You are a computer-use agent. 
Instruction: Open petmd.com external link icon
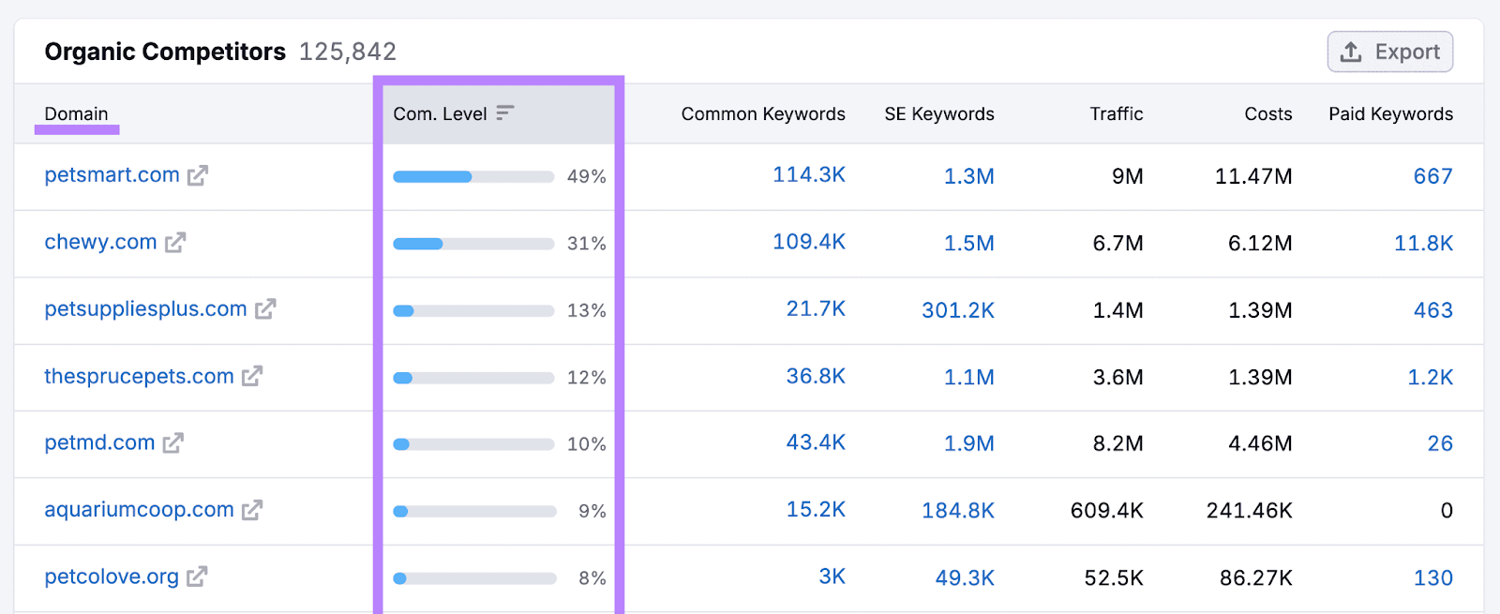point(173,443)
